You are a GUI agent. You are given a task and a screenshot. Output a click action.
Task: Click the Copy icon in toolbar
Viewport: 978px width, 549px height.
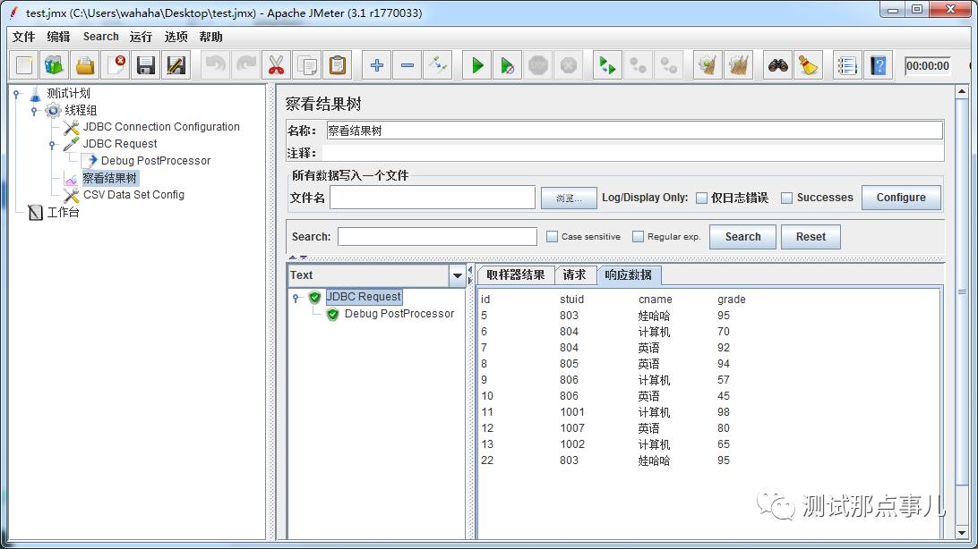tap(307, 65)
